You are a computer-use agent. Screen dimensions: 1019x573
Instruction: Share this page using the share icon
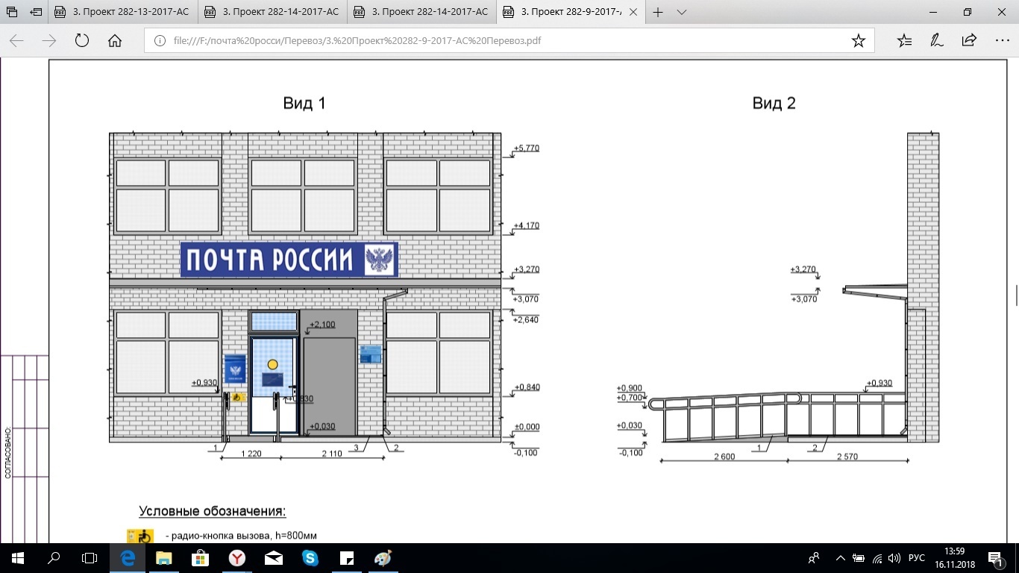pyautogui.click(x=969, y=41)
